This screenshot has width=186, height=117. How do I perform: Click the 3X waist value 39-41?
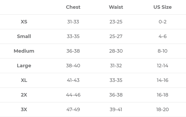[x=116, y=110]
